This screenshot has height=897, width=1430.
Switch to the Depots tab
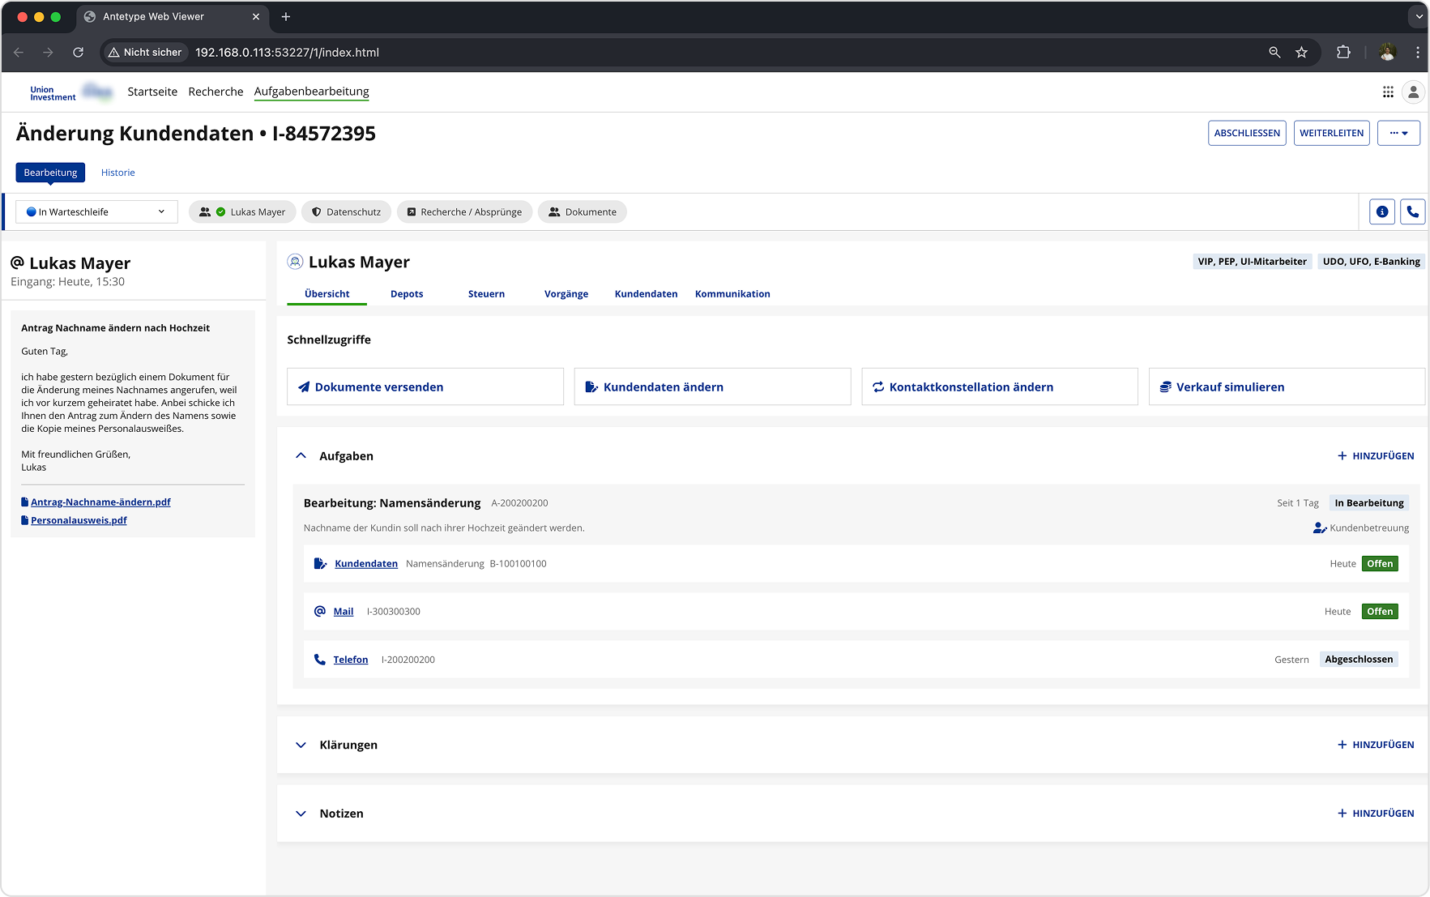click(x=407, y=294)
